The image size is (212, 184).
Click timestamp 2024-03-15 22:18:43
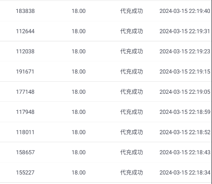point(185,152)
